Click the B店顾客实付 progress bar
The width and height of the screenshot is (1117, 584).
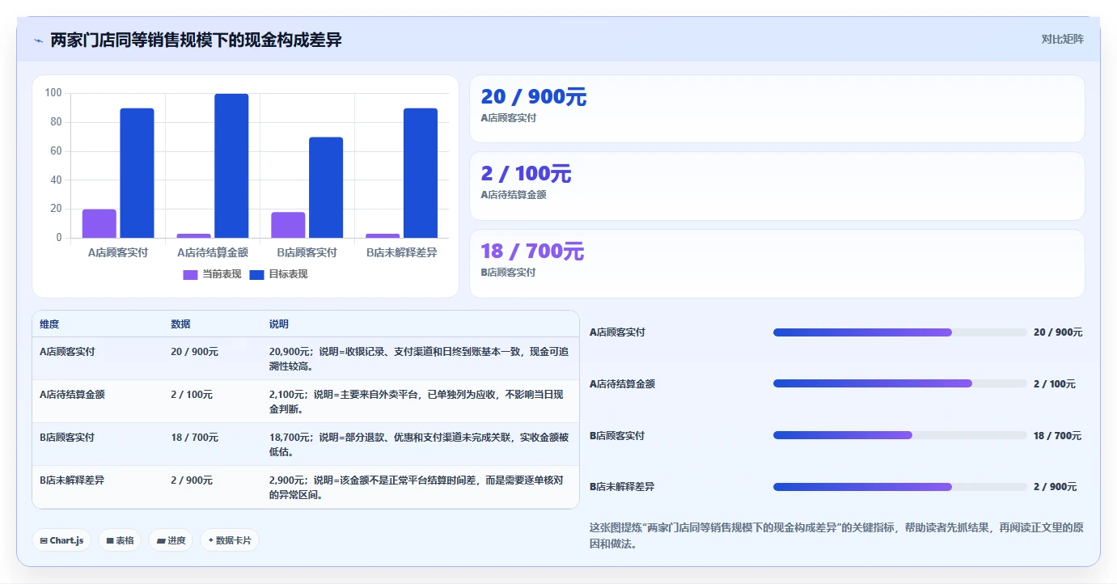click(x=899, y=435)
